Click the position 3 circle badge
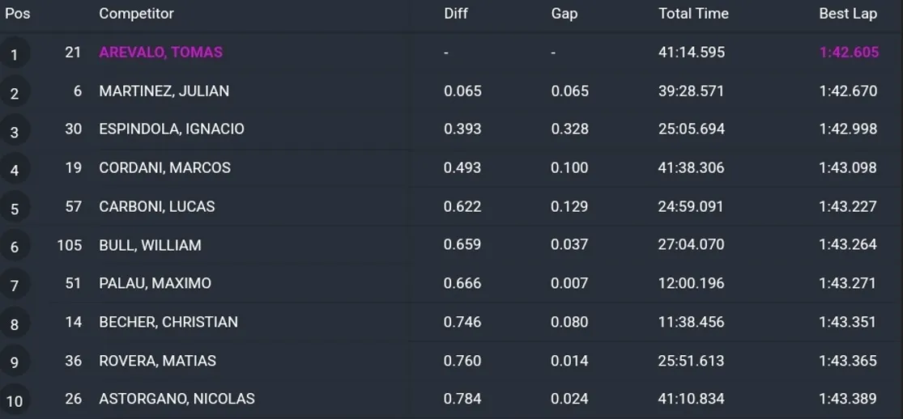 coord(14,131)
